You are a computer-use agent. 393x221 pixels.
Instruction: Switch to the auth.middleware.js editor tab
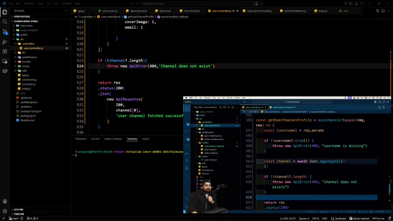click(x=295, y=11)
